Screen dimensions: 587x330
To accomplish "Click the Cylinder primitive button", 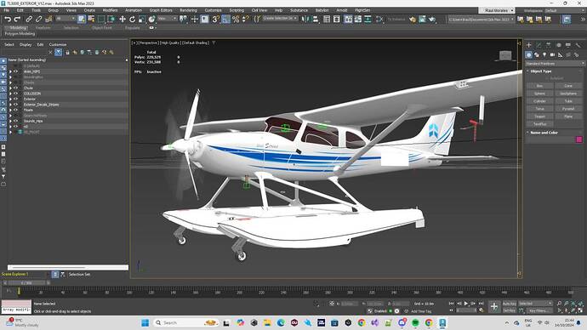I will (539, 101).
